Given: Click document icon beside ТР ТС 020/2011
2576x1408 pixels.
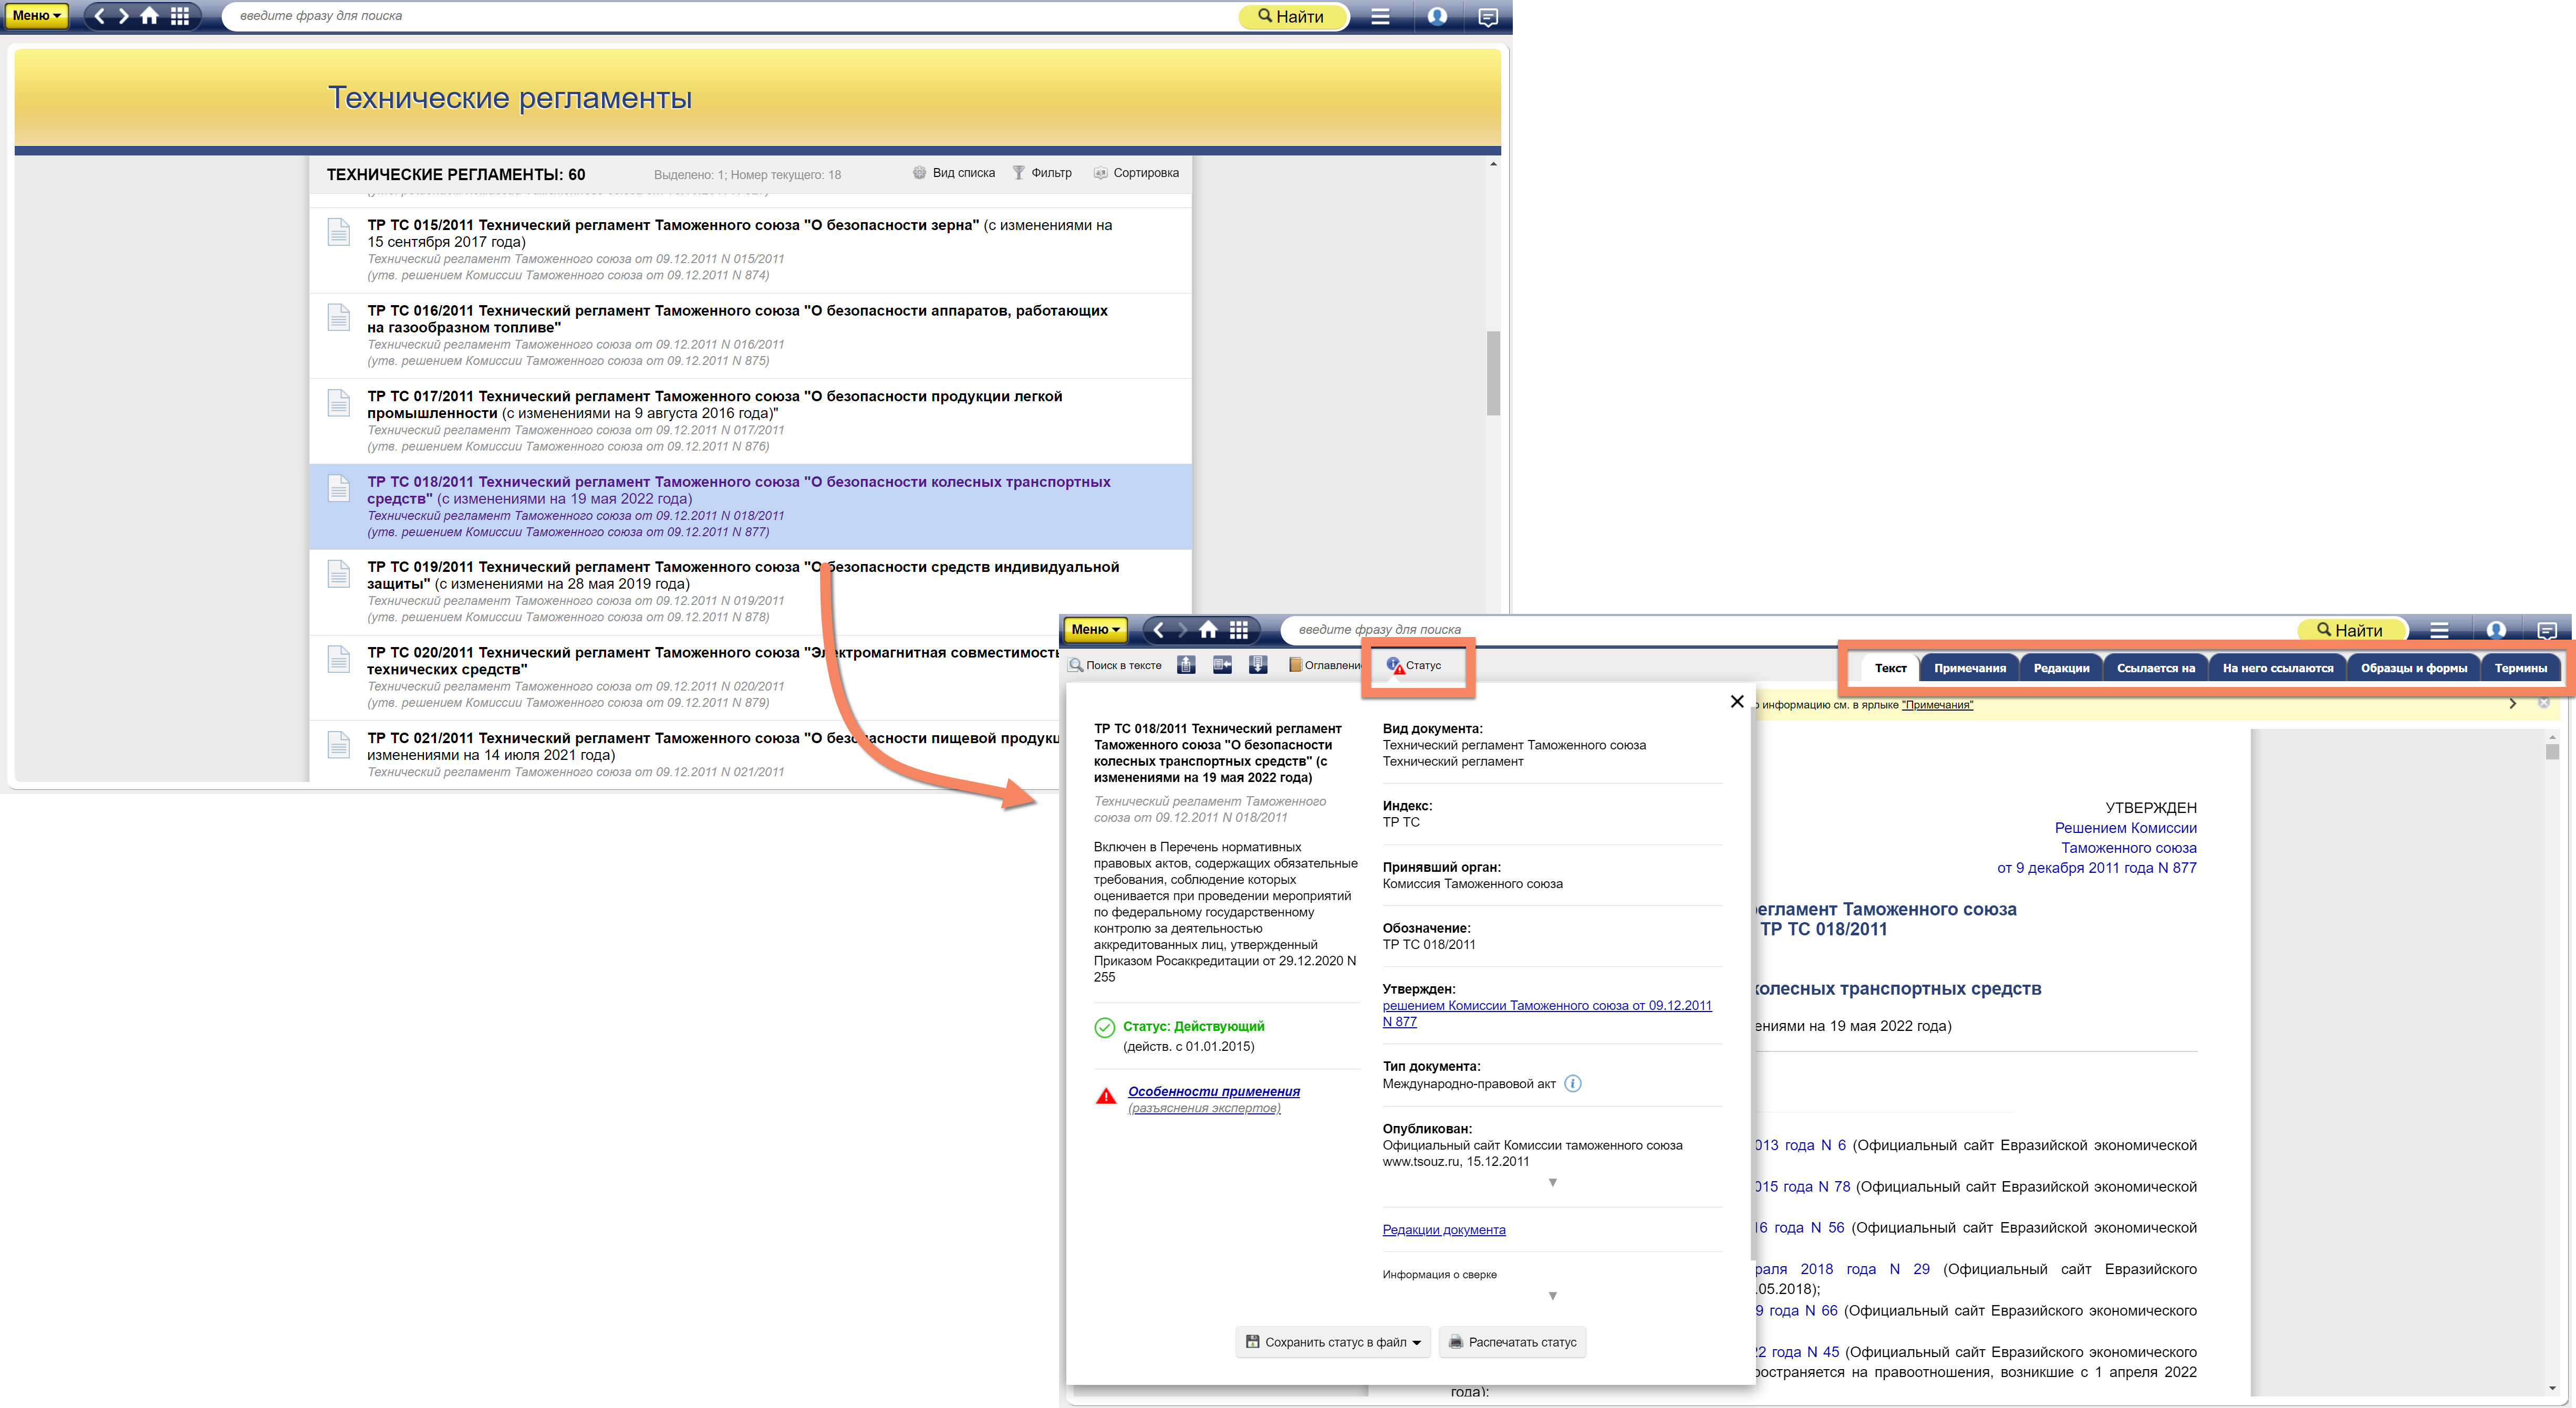Looking at the screenshot, I should [339, 659].
